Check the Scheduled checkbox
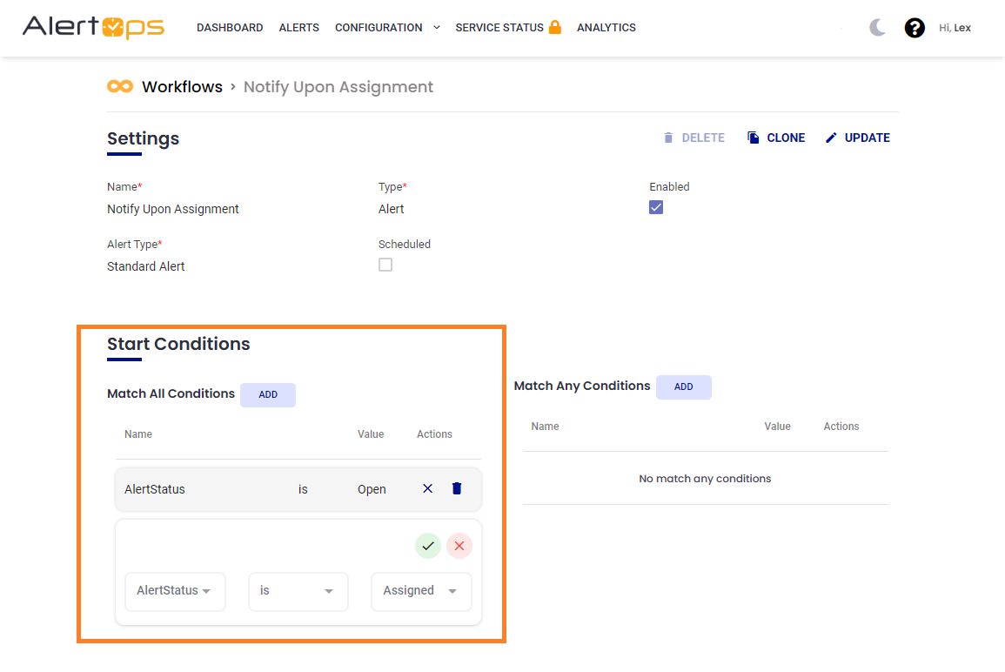Screen dimensions: 1005x672 coord(385,265)
